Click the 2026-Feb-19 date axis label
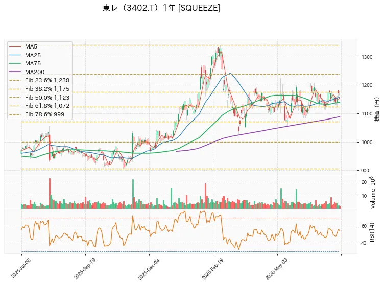This screenshot has width=384, height=285. (x=212, y=268)
